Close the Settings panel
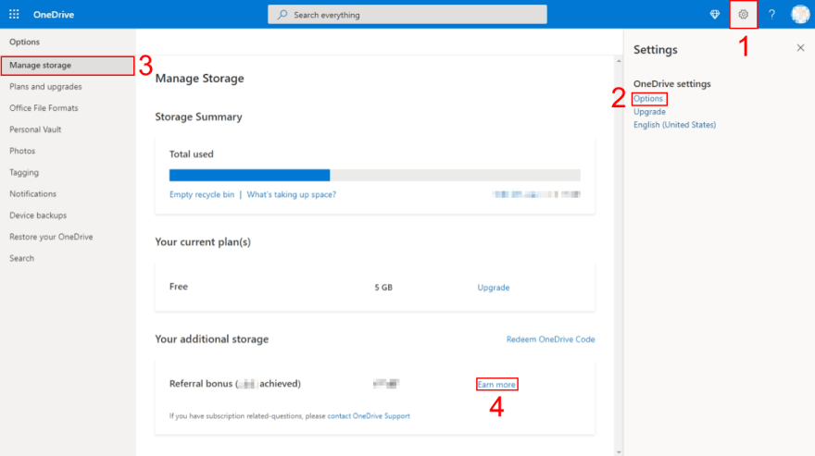Screen dimensions: 815x456 click(800, 48)
